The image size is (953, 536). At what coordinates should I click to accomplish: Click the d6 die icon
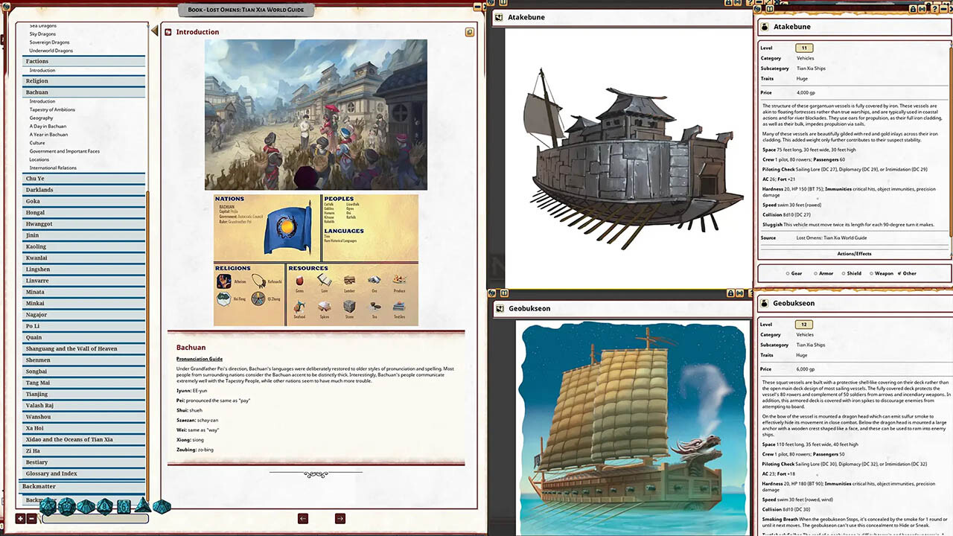pyautogui.click(x=124, y=506)
